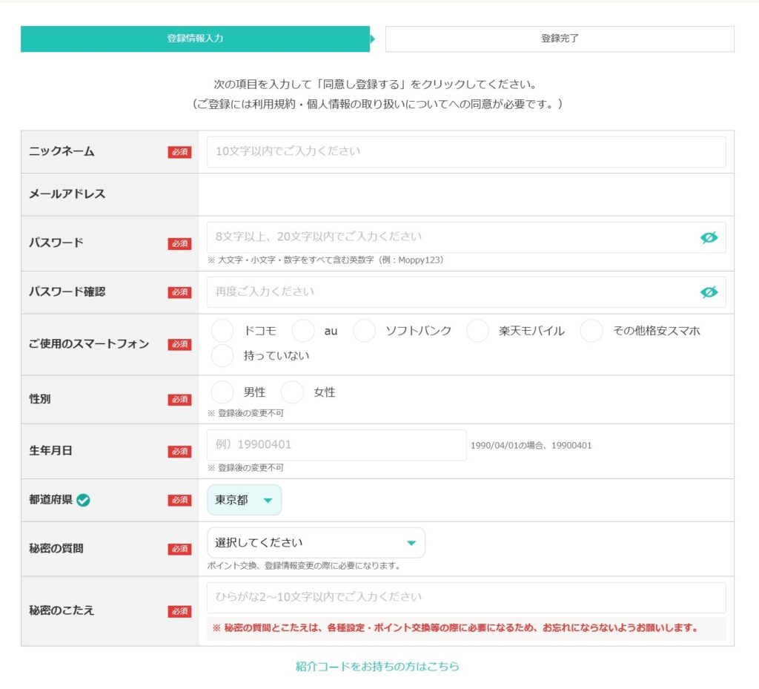Pick the その他格安スマホ radio option
Image resolution: width=759 pixels, height=689 pixels.
click(591, 331)
